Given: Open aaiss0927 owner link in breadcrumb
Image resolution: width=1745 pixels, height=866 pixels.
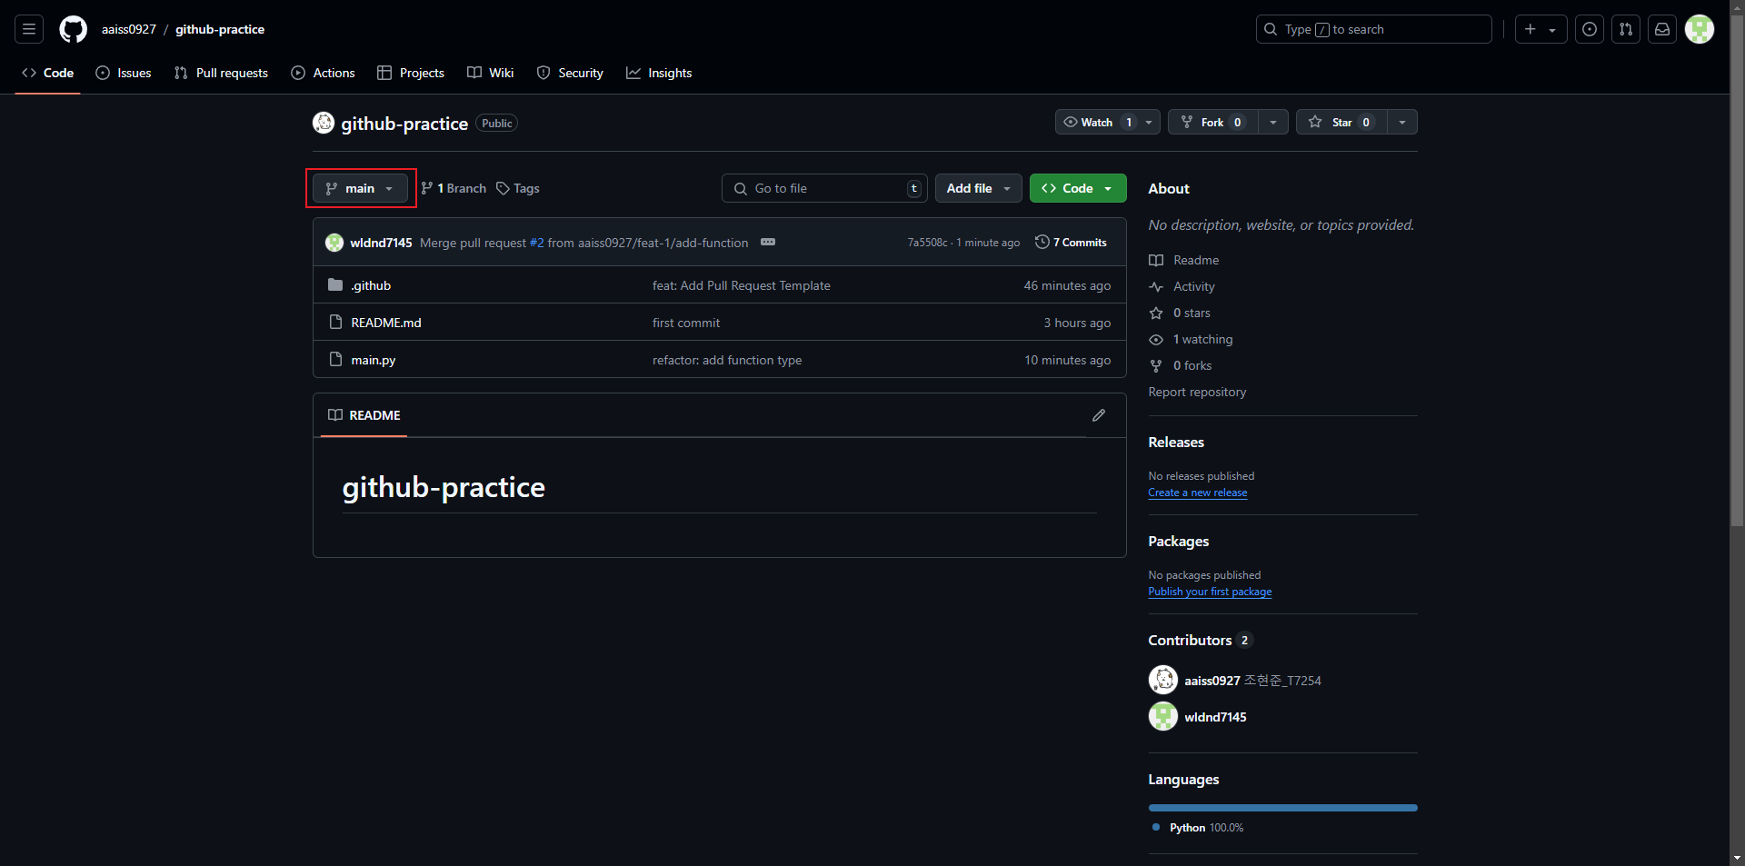Looking at the screenshot, I should (129, 29).
